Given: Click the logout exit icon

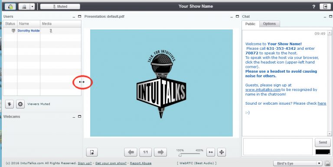Looking at the screenshot, I should pyautogui.click(x=325, y=6).
